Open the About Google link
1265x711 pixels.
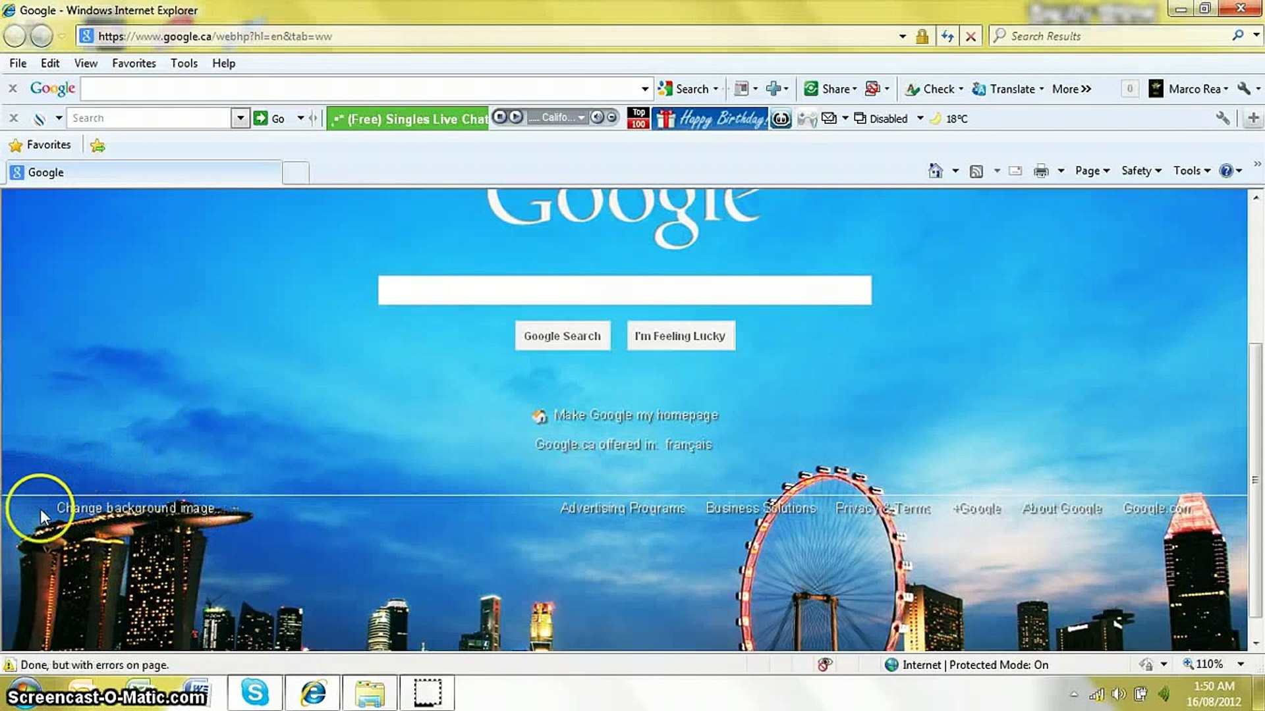pos(1062,508)
